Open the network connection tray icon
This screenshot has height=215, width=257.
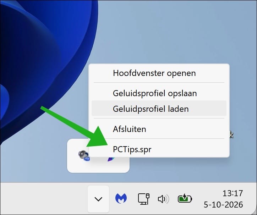coord(143,199)
